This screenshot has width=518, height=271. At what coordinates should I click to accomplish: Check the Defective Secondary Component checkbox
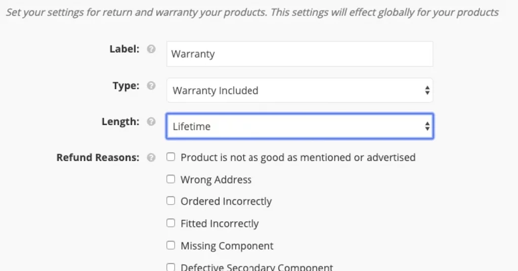click(x=171, y=267)
